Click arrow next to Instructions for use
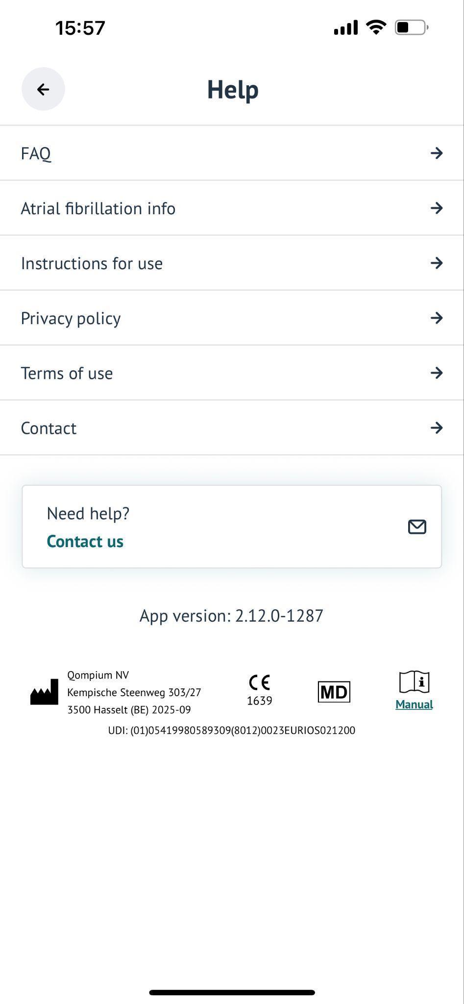 [x=437, y=263]
